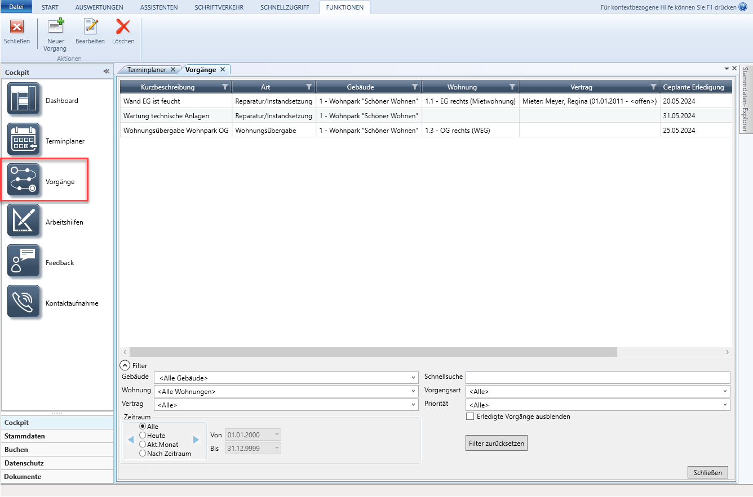The height and width of the screenshot is (497, 753).
Task: Enable Erledigte Vorgänge ausblenden checkbox
Action: (470, 417)
